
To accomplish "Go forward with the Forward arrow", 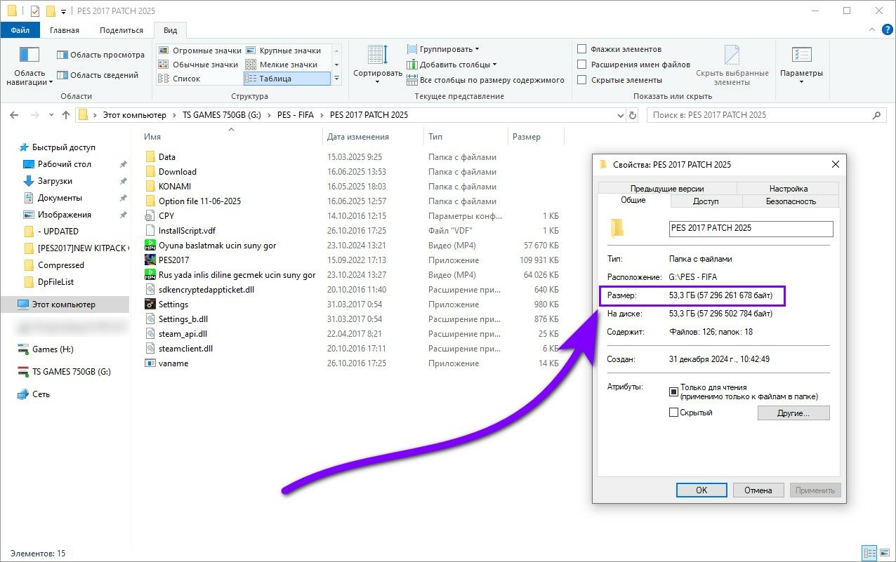I will click(x=34, y=115).
